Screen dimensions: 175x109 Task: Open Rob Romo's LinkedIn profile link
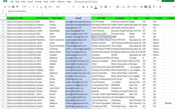22,22
